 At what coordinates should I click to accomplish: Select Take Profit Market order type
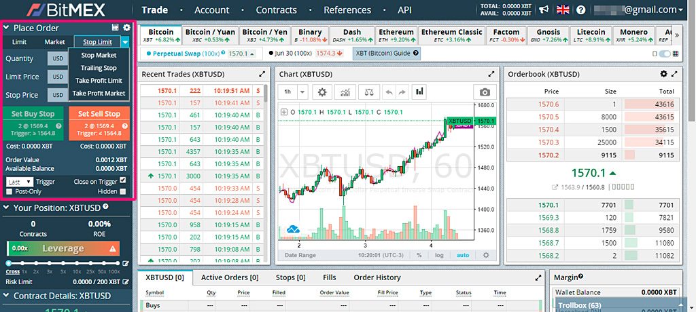tap(99, 94)
